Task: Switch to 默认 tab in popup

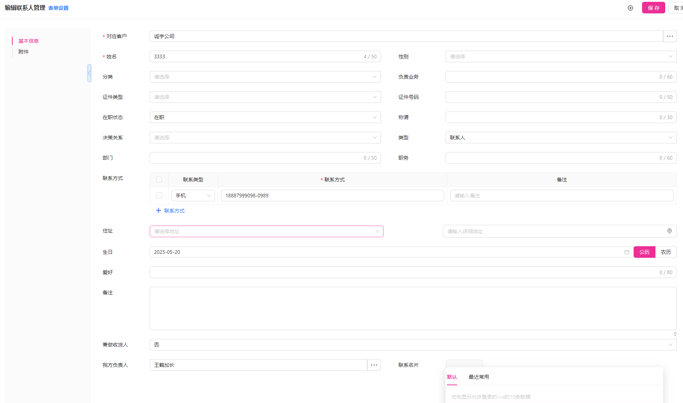Action: click(452, 377)
